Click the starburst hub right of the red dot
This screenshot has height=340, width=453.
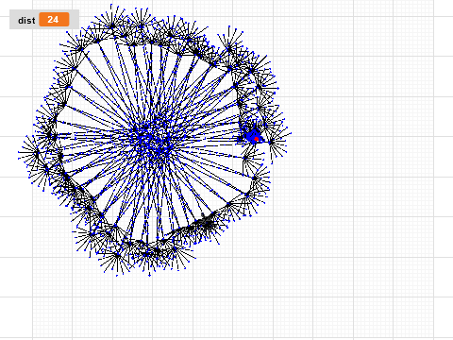271,143
